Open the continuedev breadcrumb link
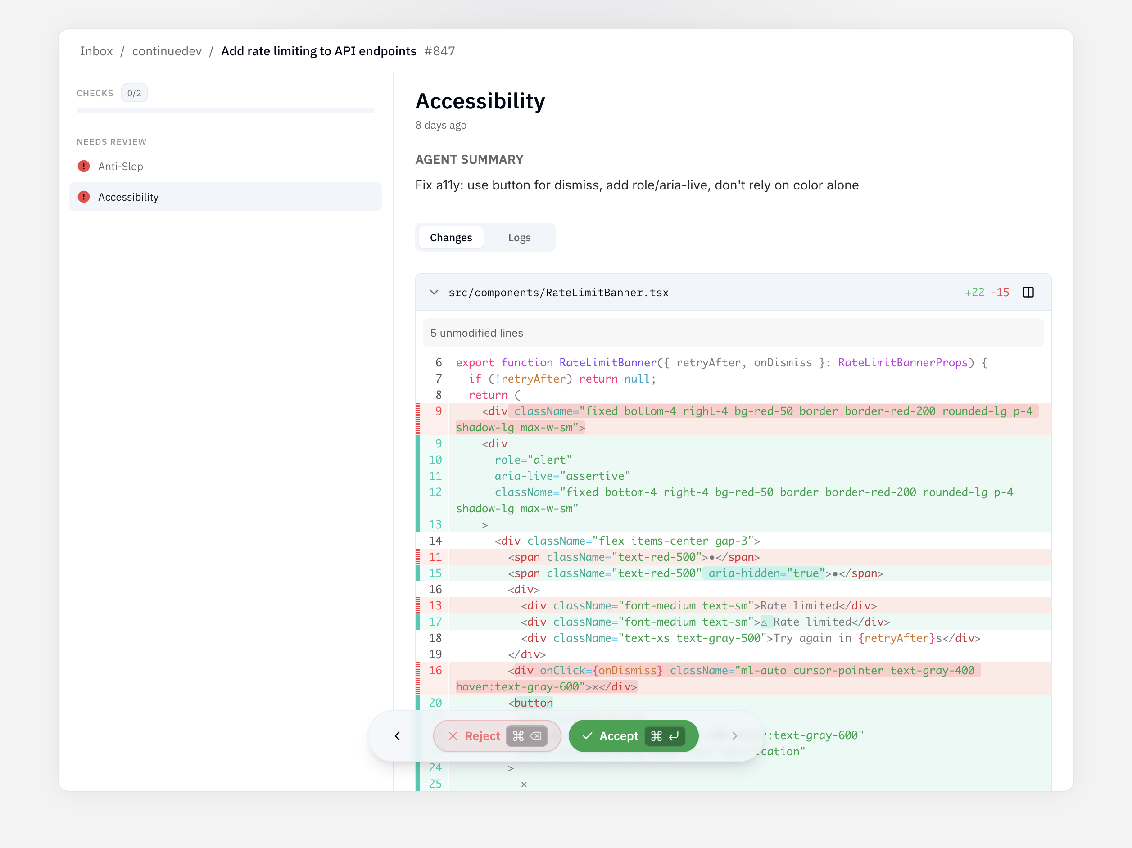Screen dimensions: 1132x848 167,50
